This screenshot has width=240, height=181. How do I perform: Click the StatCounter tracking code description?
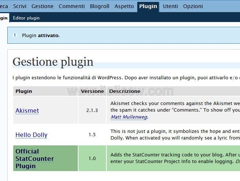click(x=175, y=158)
